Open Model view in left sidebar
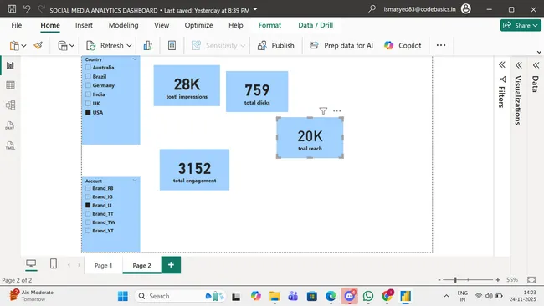544x306 pixels. tap(10, 105)
